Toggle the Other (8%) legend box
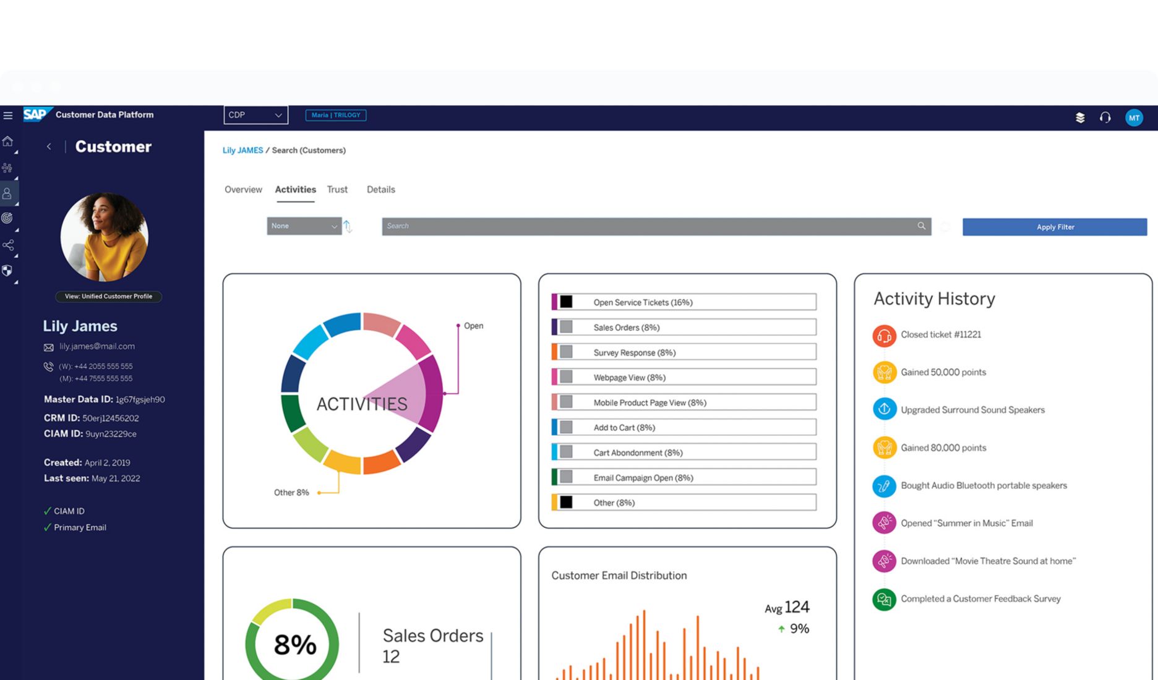Screen dimensions: 1158x680 [566, 503]
